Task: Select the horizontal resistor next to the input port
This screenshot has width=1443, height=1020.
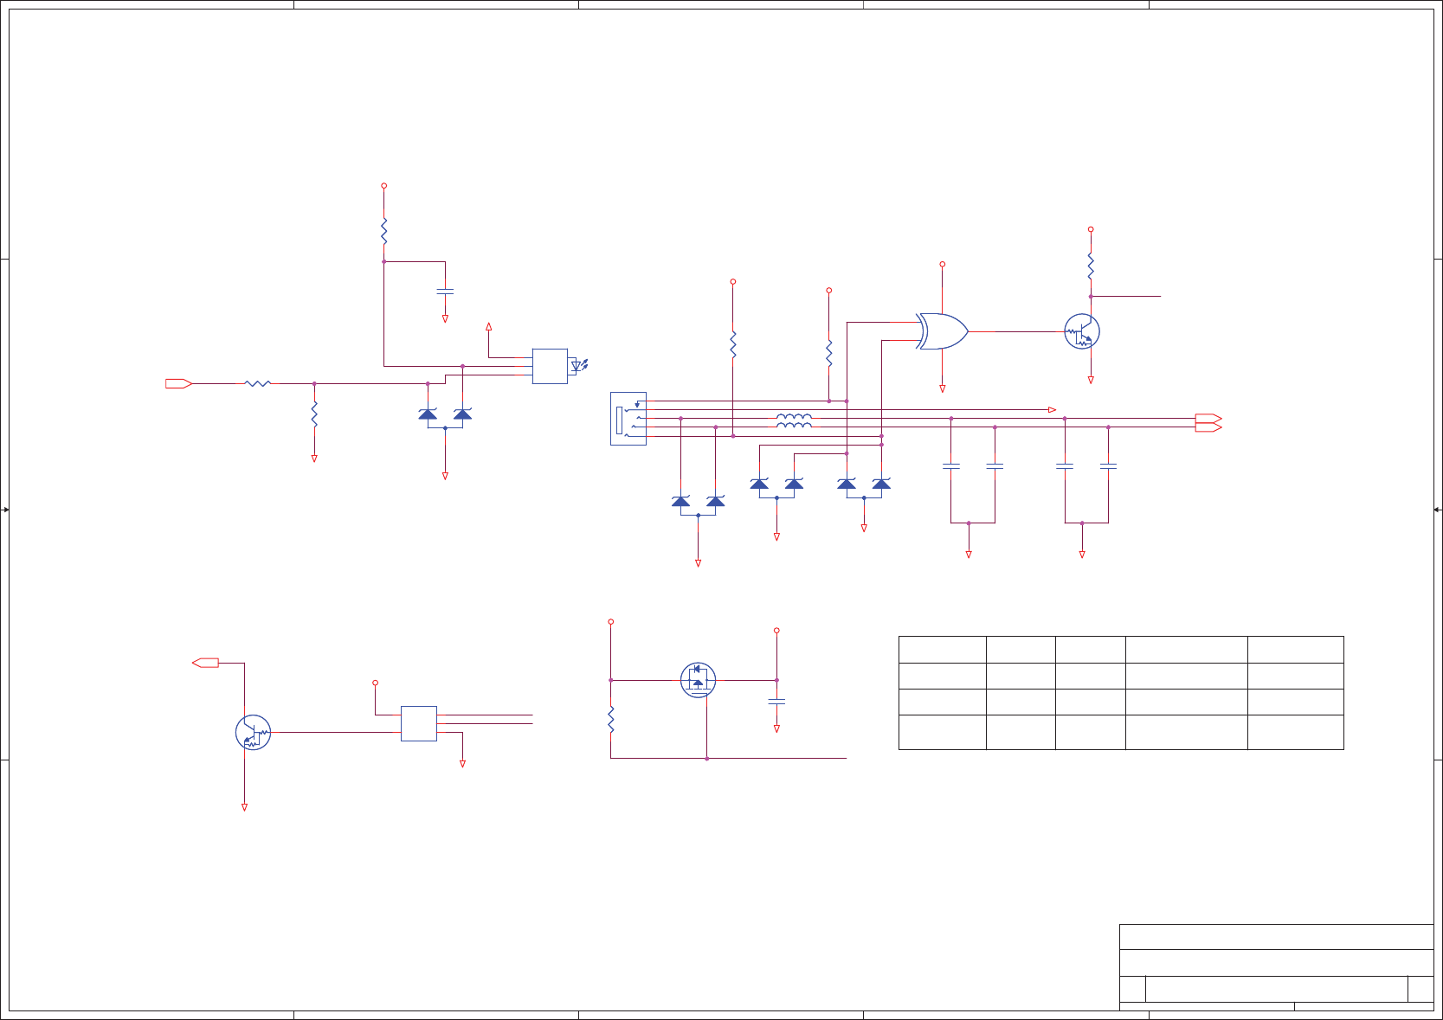Action: tap(258, 383)
